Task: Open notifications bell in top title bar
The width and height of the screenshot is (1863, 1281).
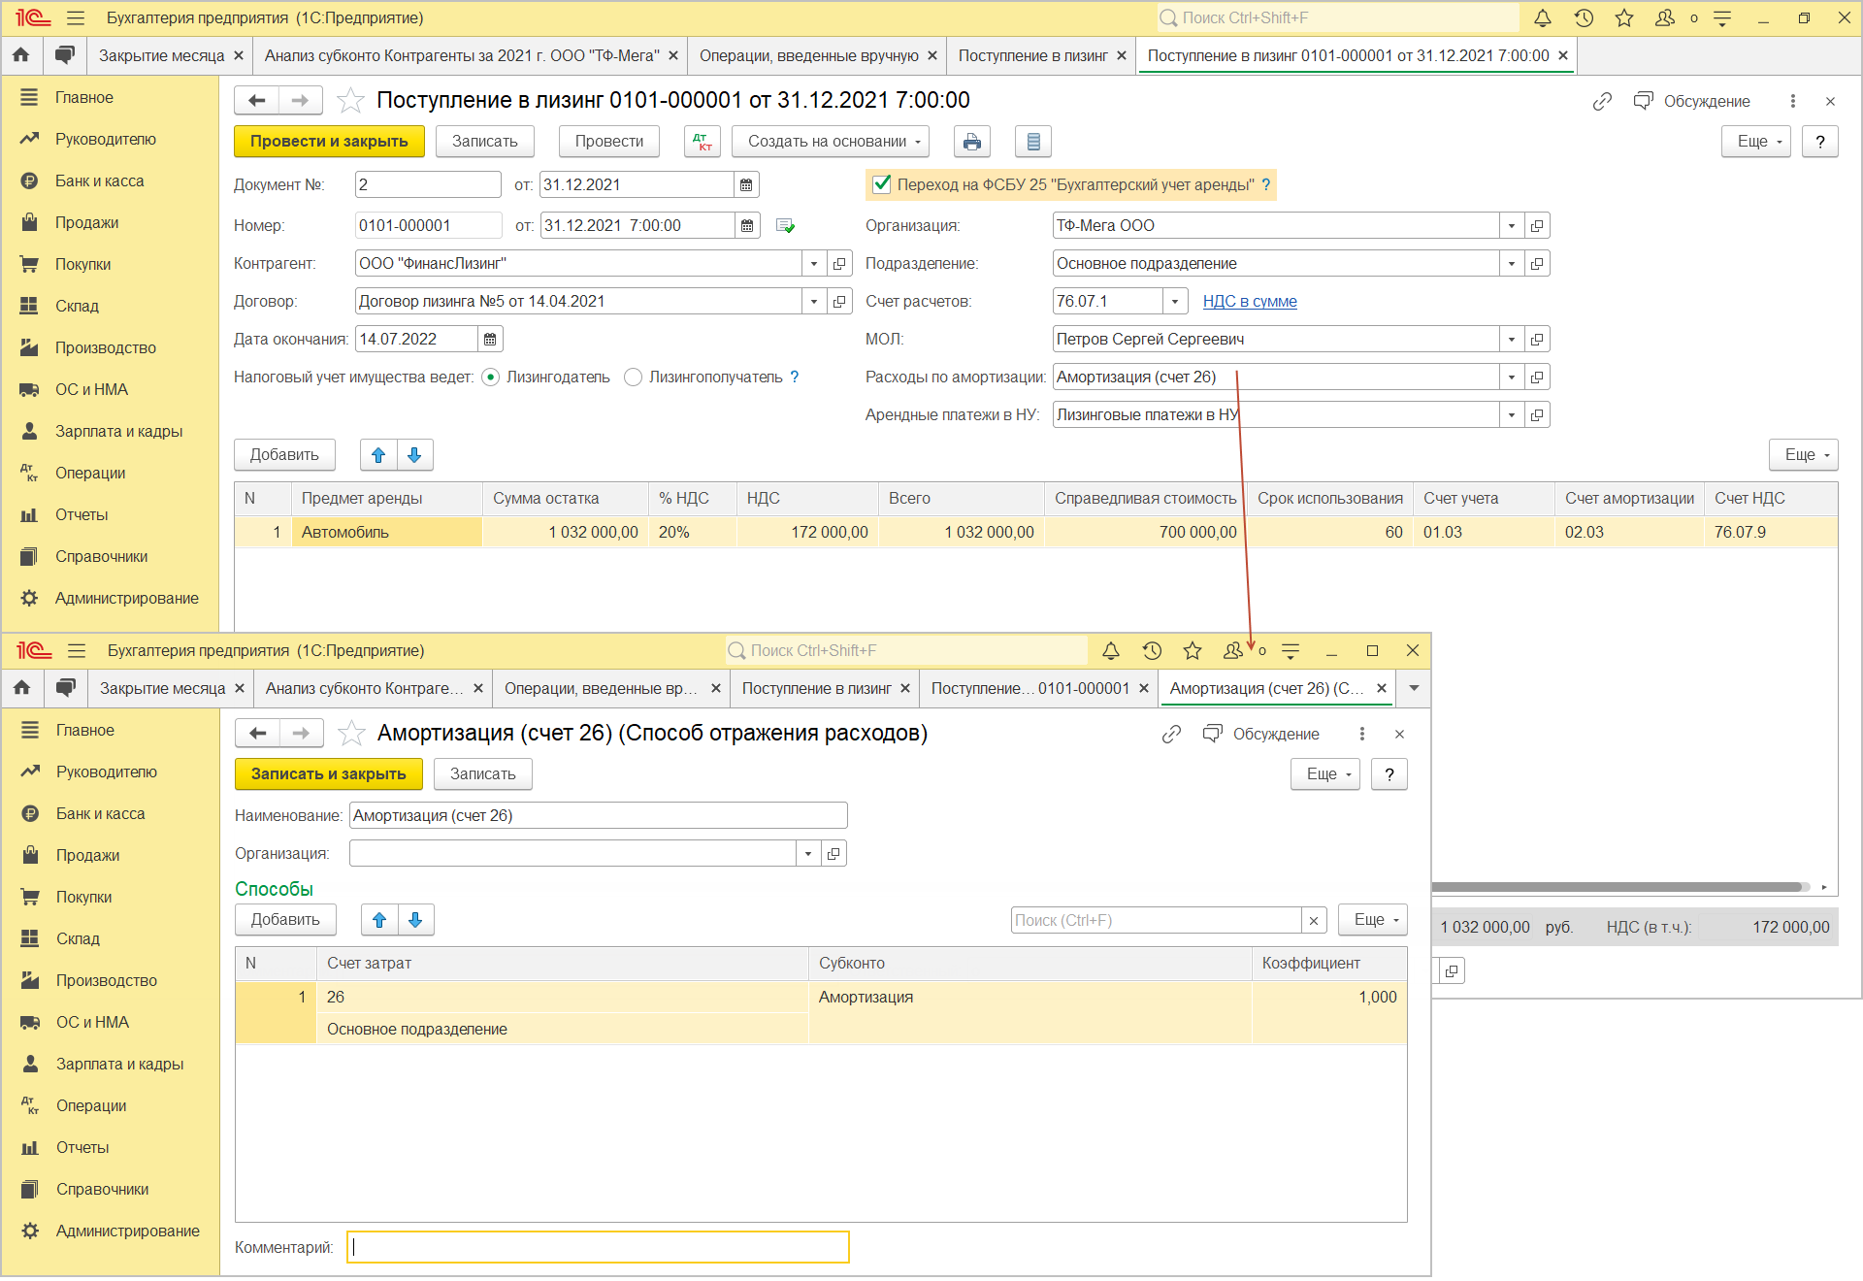Action: click(x=1542, y=17)
